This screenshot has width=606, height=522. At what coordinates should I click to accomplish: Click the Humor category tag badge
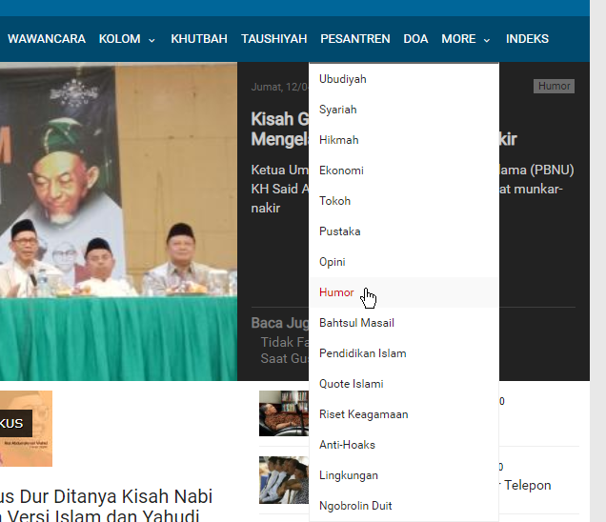coord(554,87)
